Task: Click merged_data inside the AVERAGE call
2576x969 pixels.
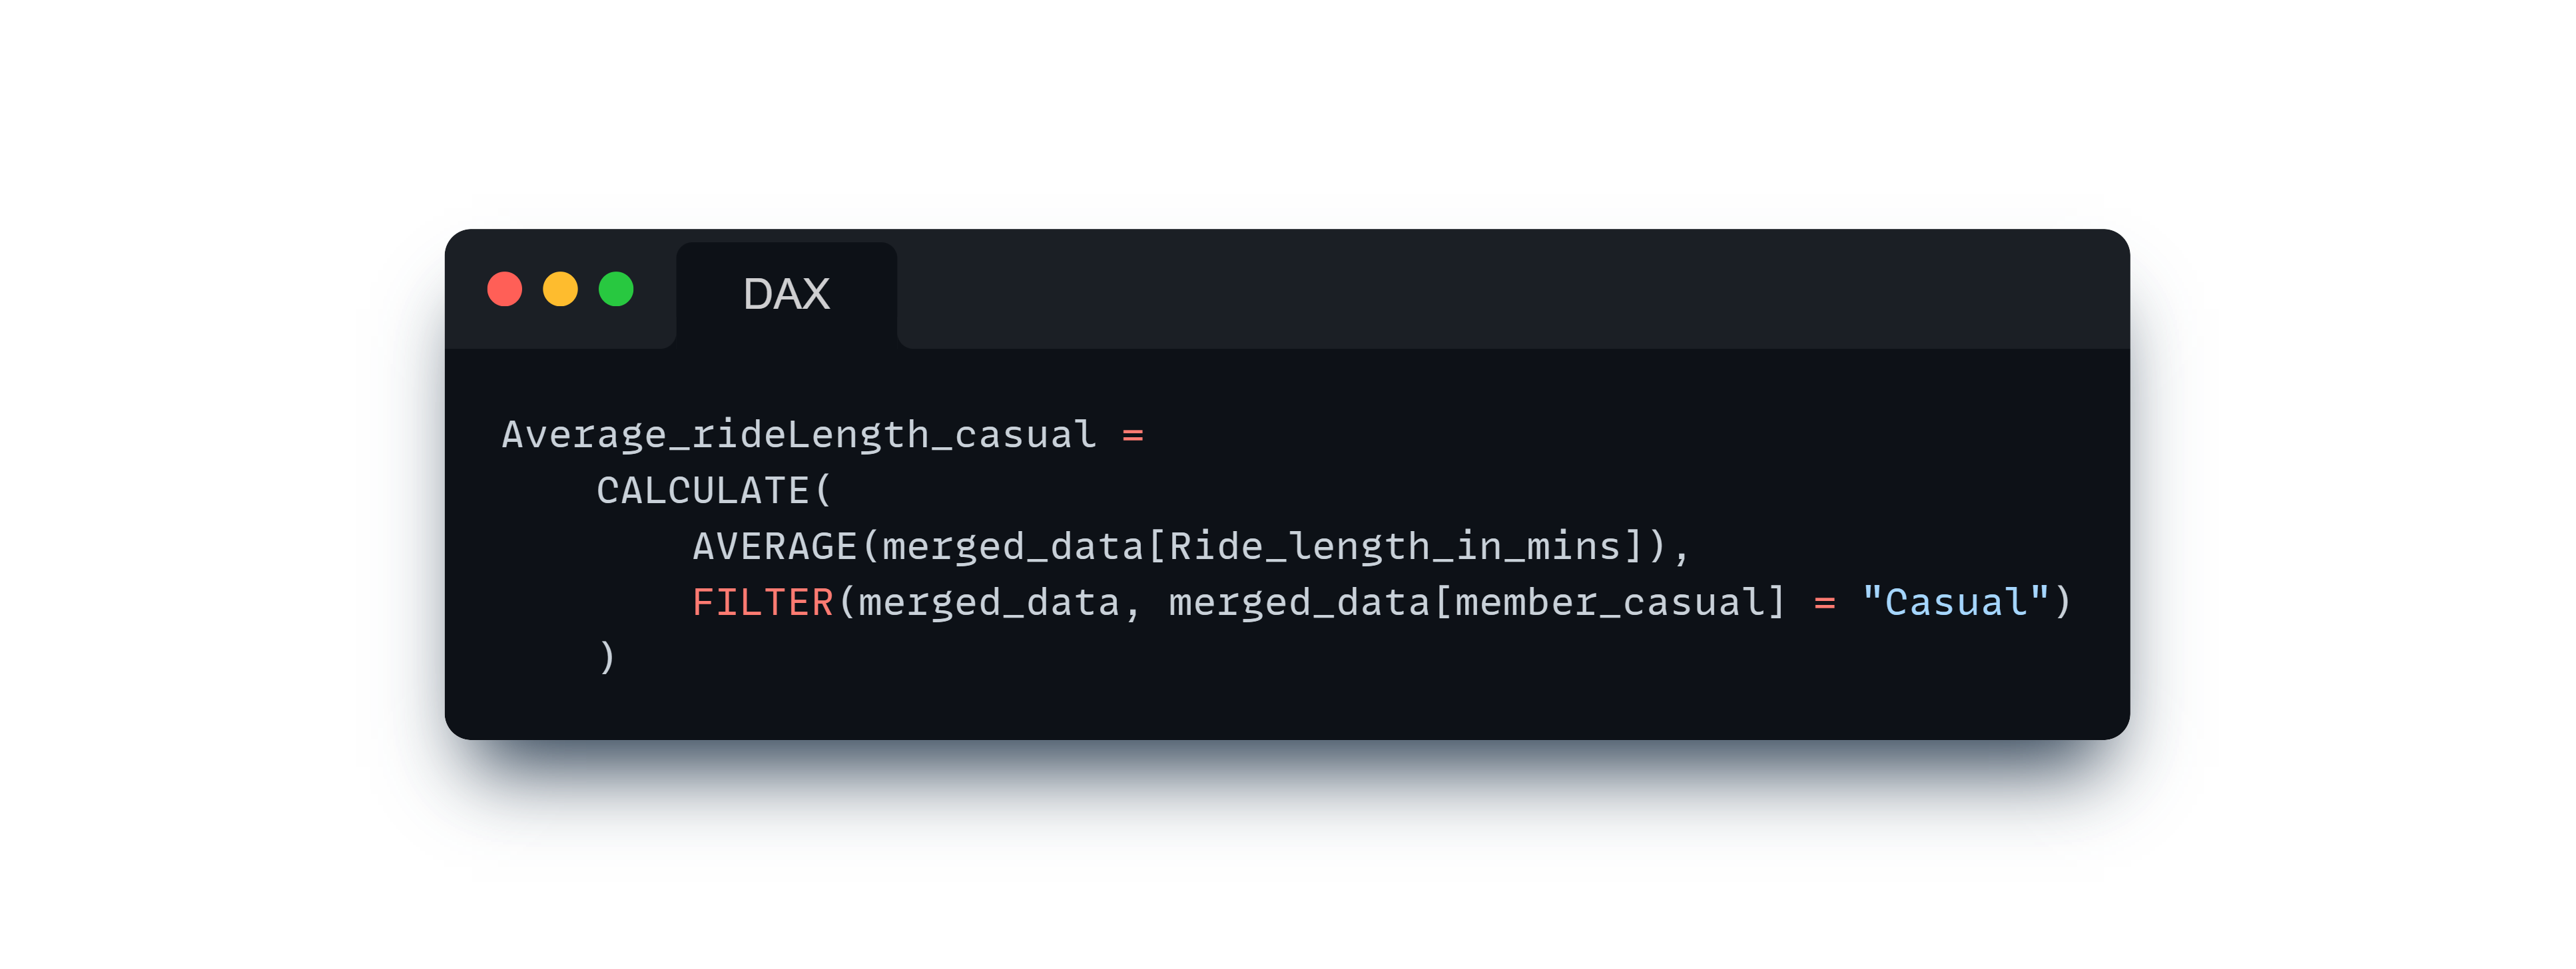Action: click(1013, 548)
